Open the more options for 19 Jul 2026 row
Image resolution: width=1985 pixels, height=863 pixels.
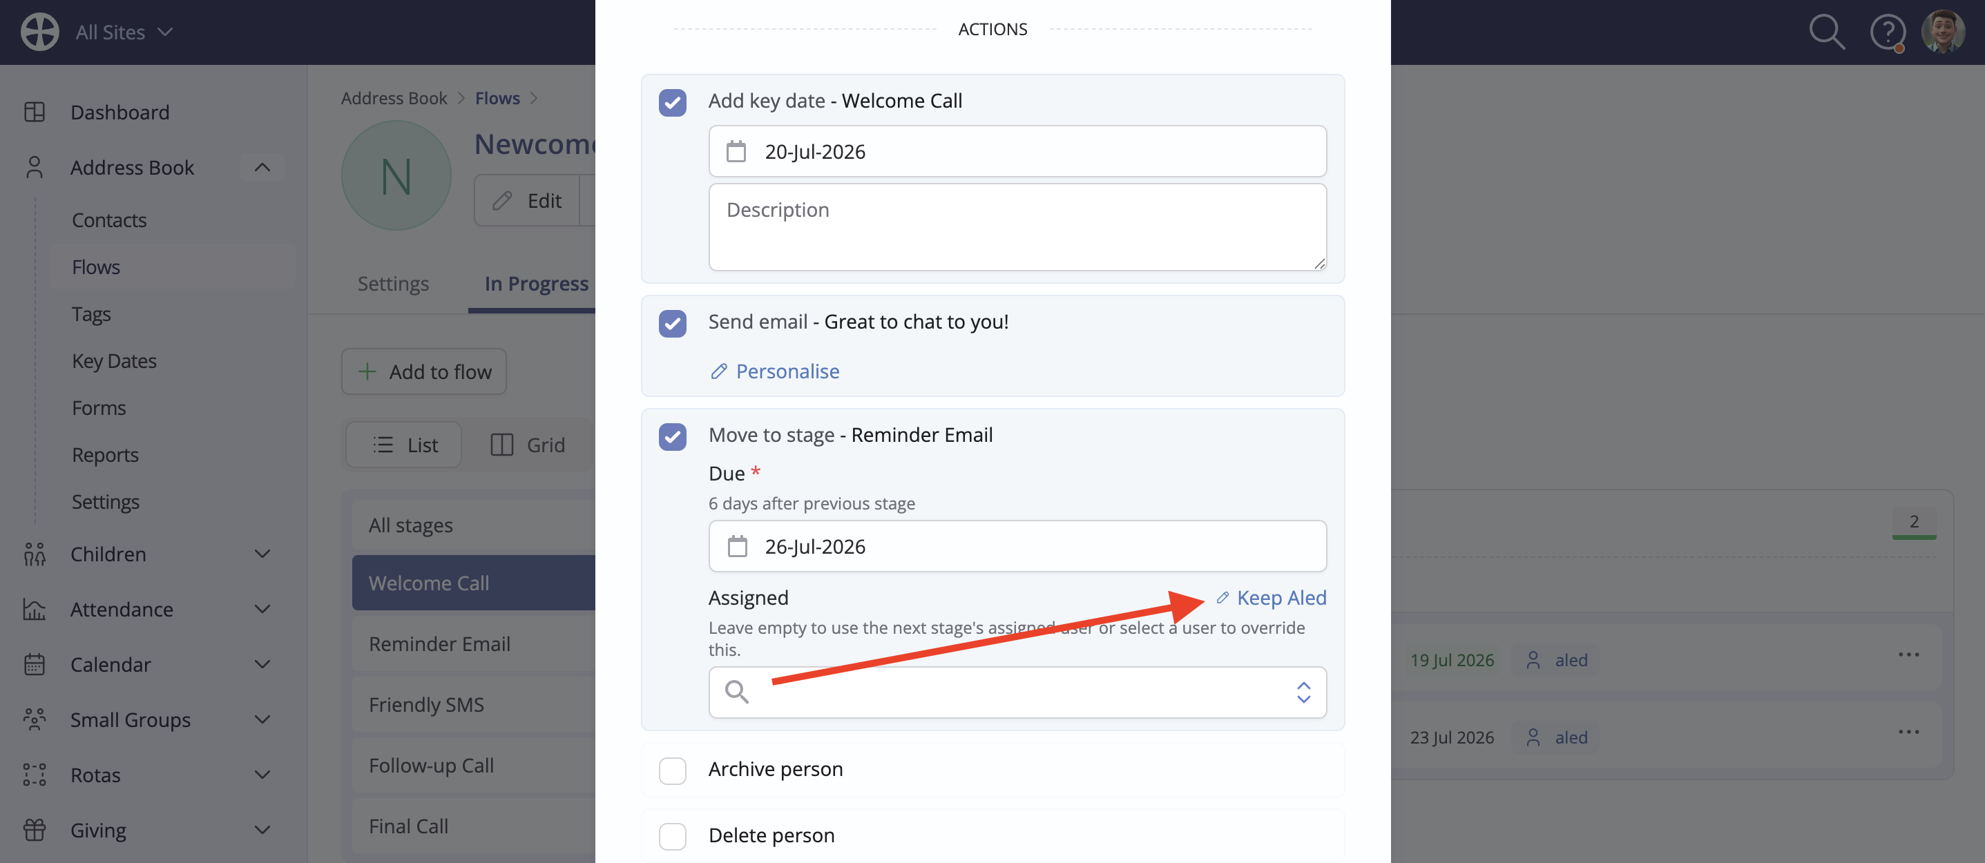click(x=1908, y=654)
